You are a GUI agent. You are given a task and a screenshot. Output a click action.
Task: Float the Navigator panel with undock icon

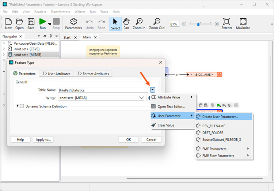tap(45, 36)
